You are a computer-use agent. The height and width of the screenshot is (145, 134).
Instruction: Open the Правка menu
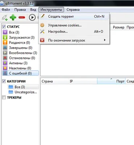20,10
